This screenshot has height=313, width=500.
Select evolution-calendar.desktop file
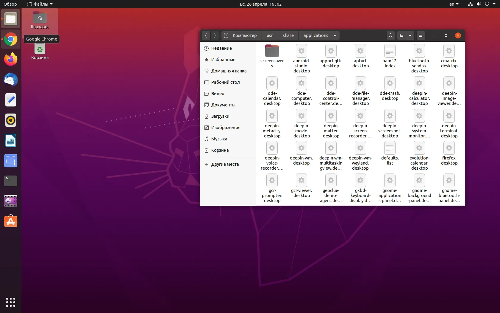(419, 156)
